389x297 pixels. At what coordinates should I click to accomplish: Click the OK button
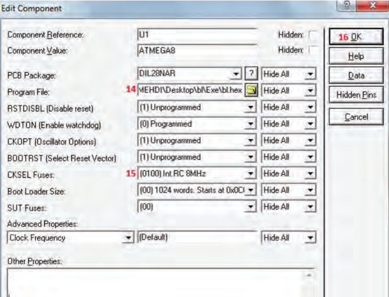pyautogui.click(x=356, y=37)
